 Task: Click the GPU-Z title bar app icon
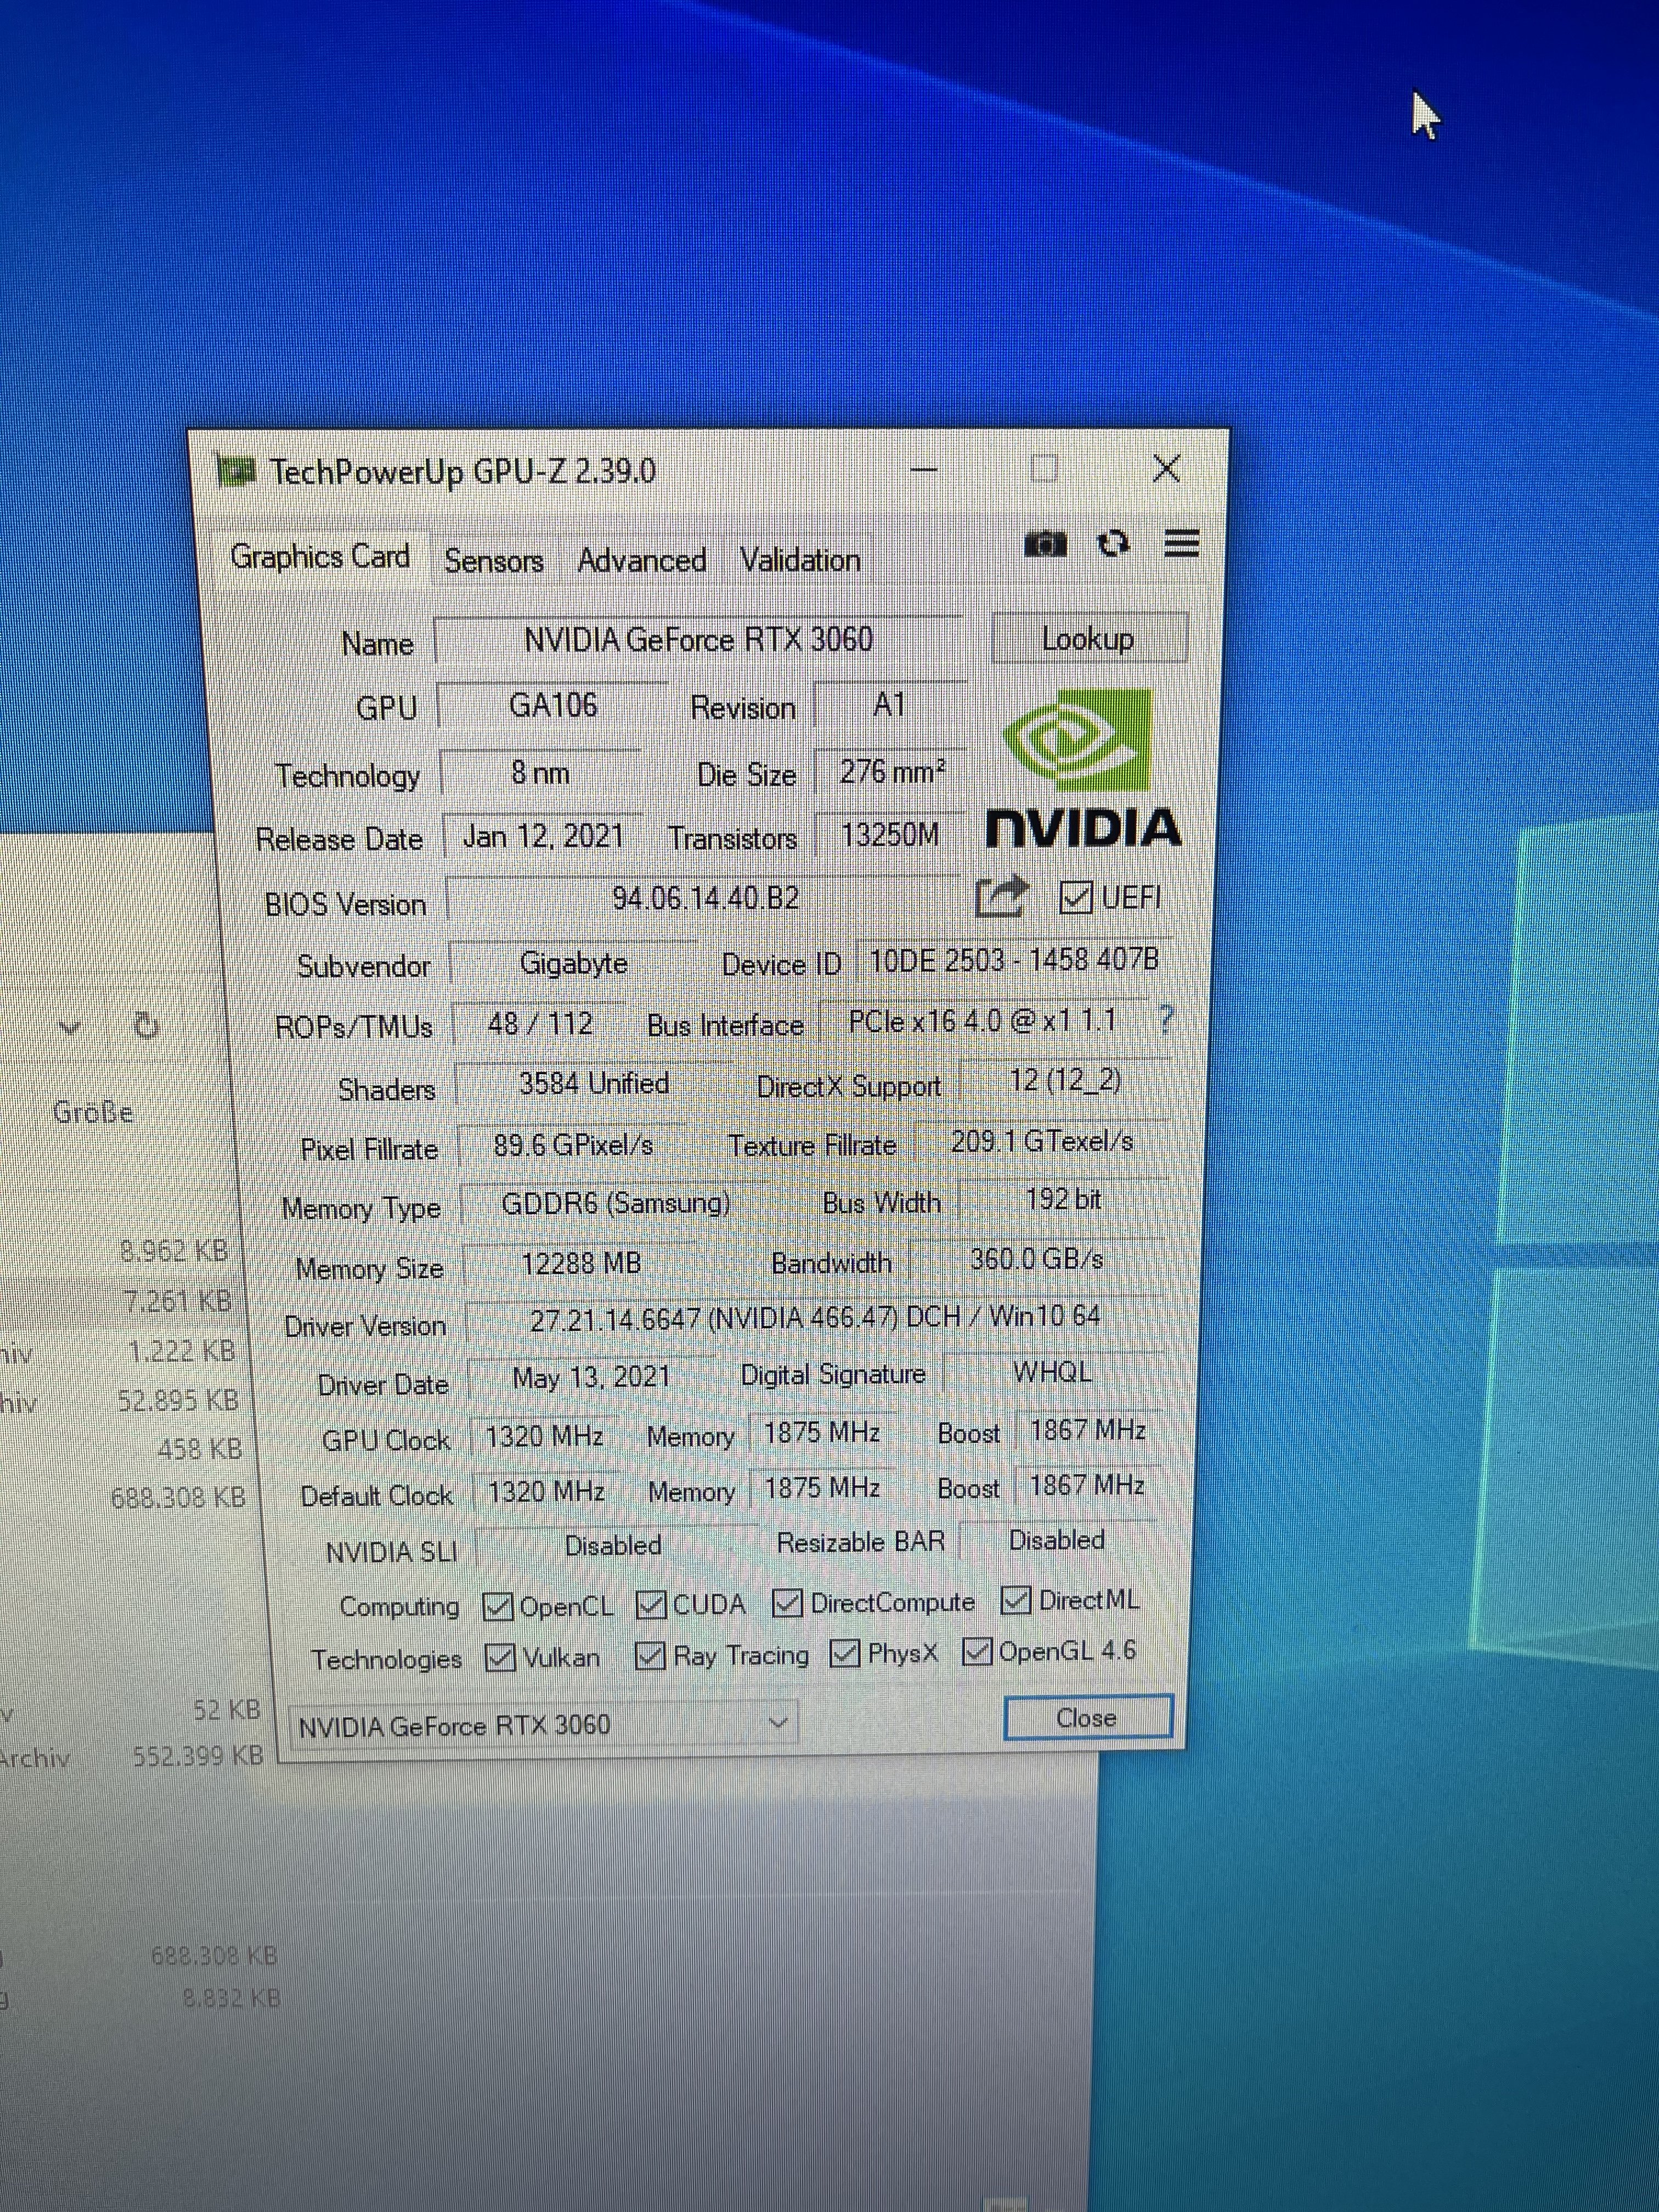tap(236, 471)
